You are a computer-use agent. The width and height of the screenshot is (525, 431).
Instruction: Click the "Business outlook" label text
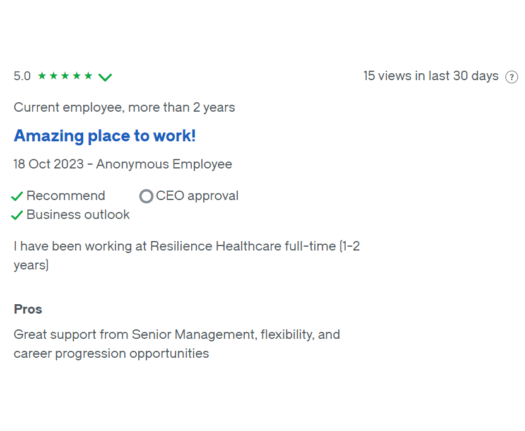[78, 215]
